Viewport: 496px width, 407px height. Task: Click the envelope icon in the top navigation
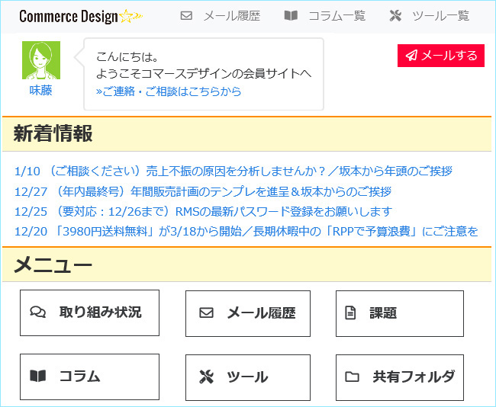click(186, 15)
